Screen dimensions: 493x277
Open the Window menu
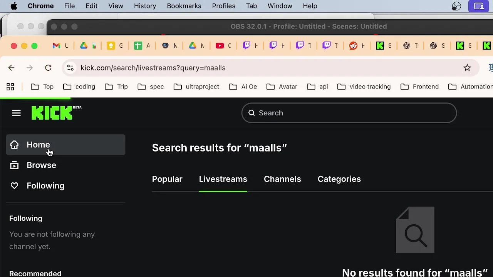[x=280, y=6]
